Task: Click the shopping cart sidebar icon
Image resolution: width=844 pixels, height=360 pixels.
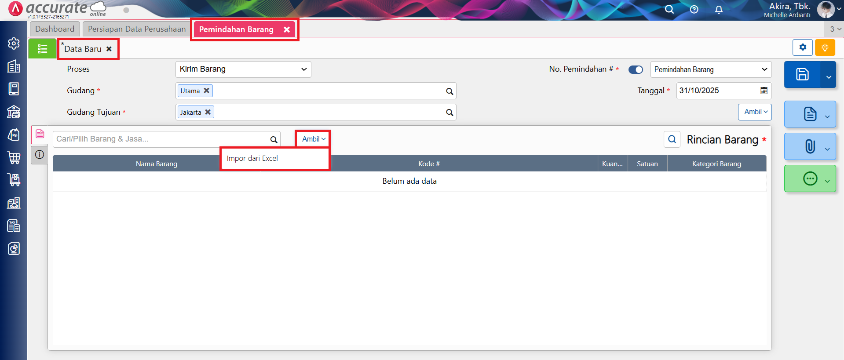Action: tap(14, 157)
